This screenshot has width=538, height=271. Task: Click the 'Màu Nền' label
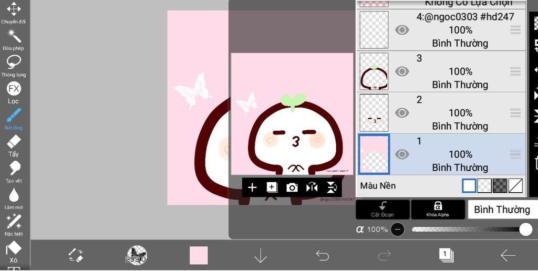378,186
